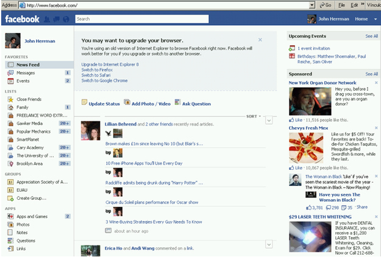Click the Messages sidebar icon
The height and width of the screenshot is (257, 381).
[x=10, y=73]
